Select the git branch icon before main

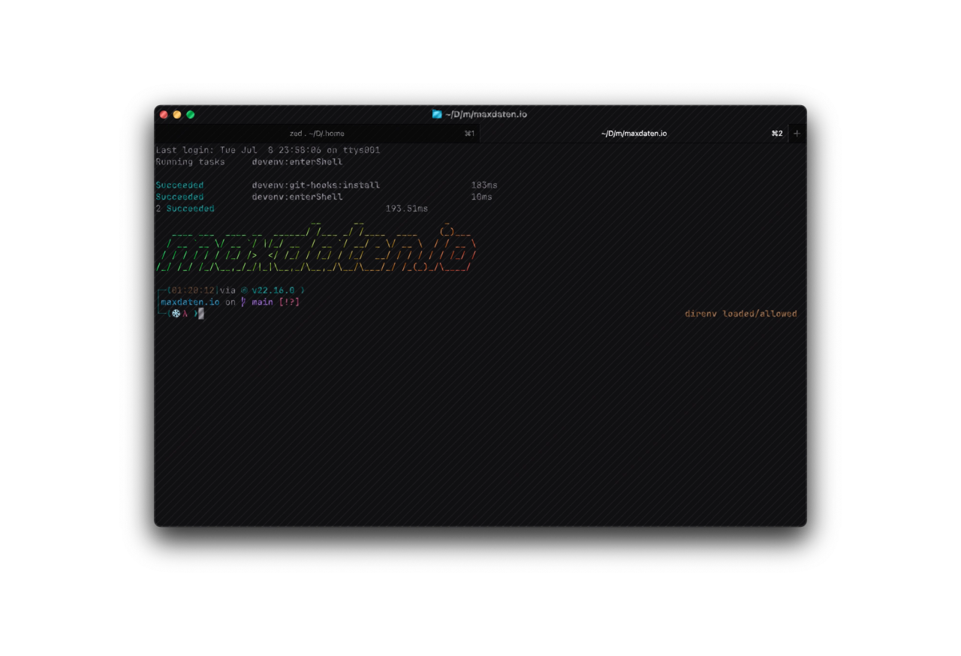242,302
